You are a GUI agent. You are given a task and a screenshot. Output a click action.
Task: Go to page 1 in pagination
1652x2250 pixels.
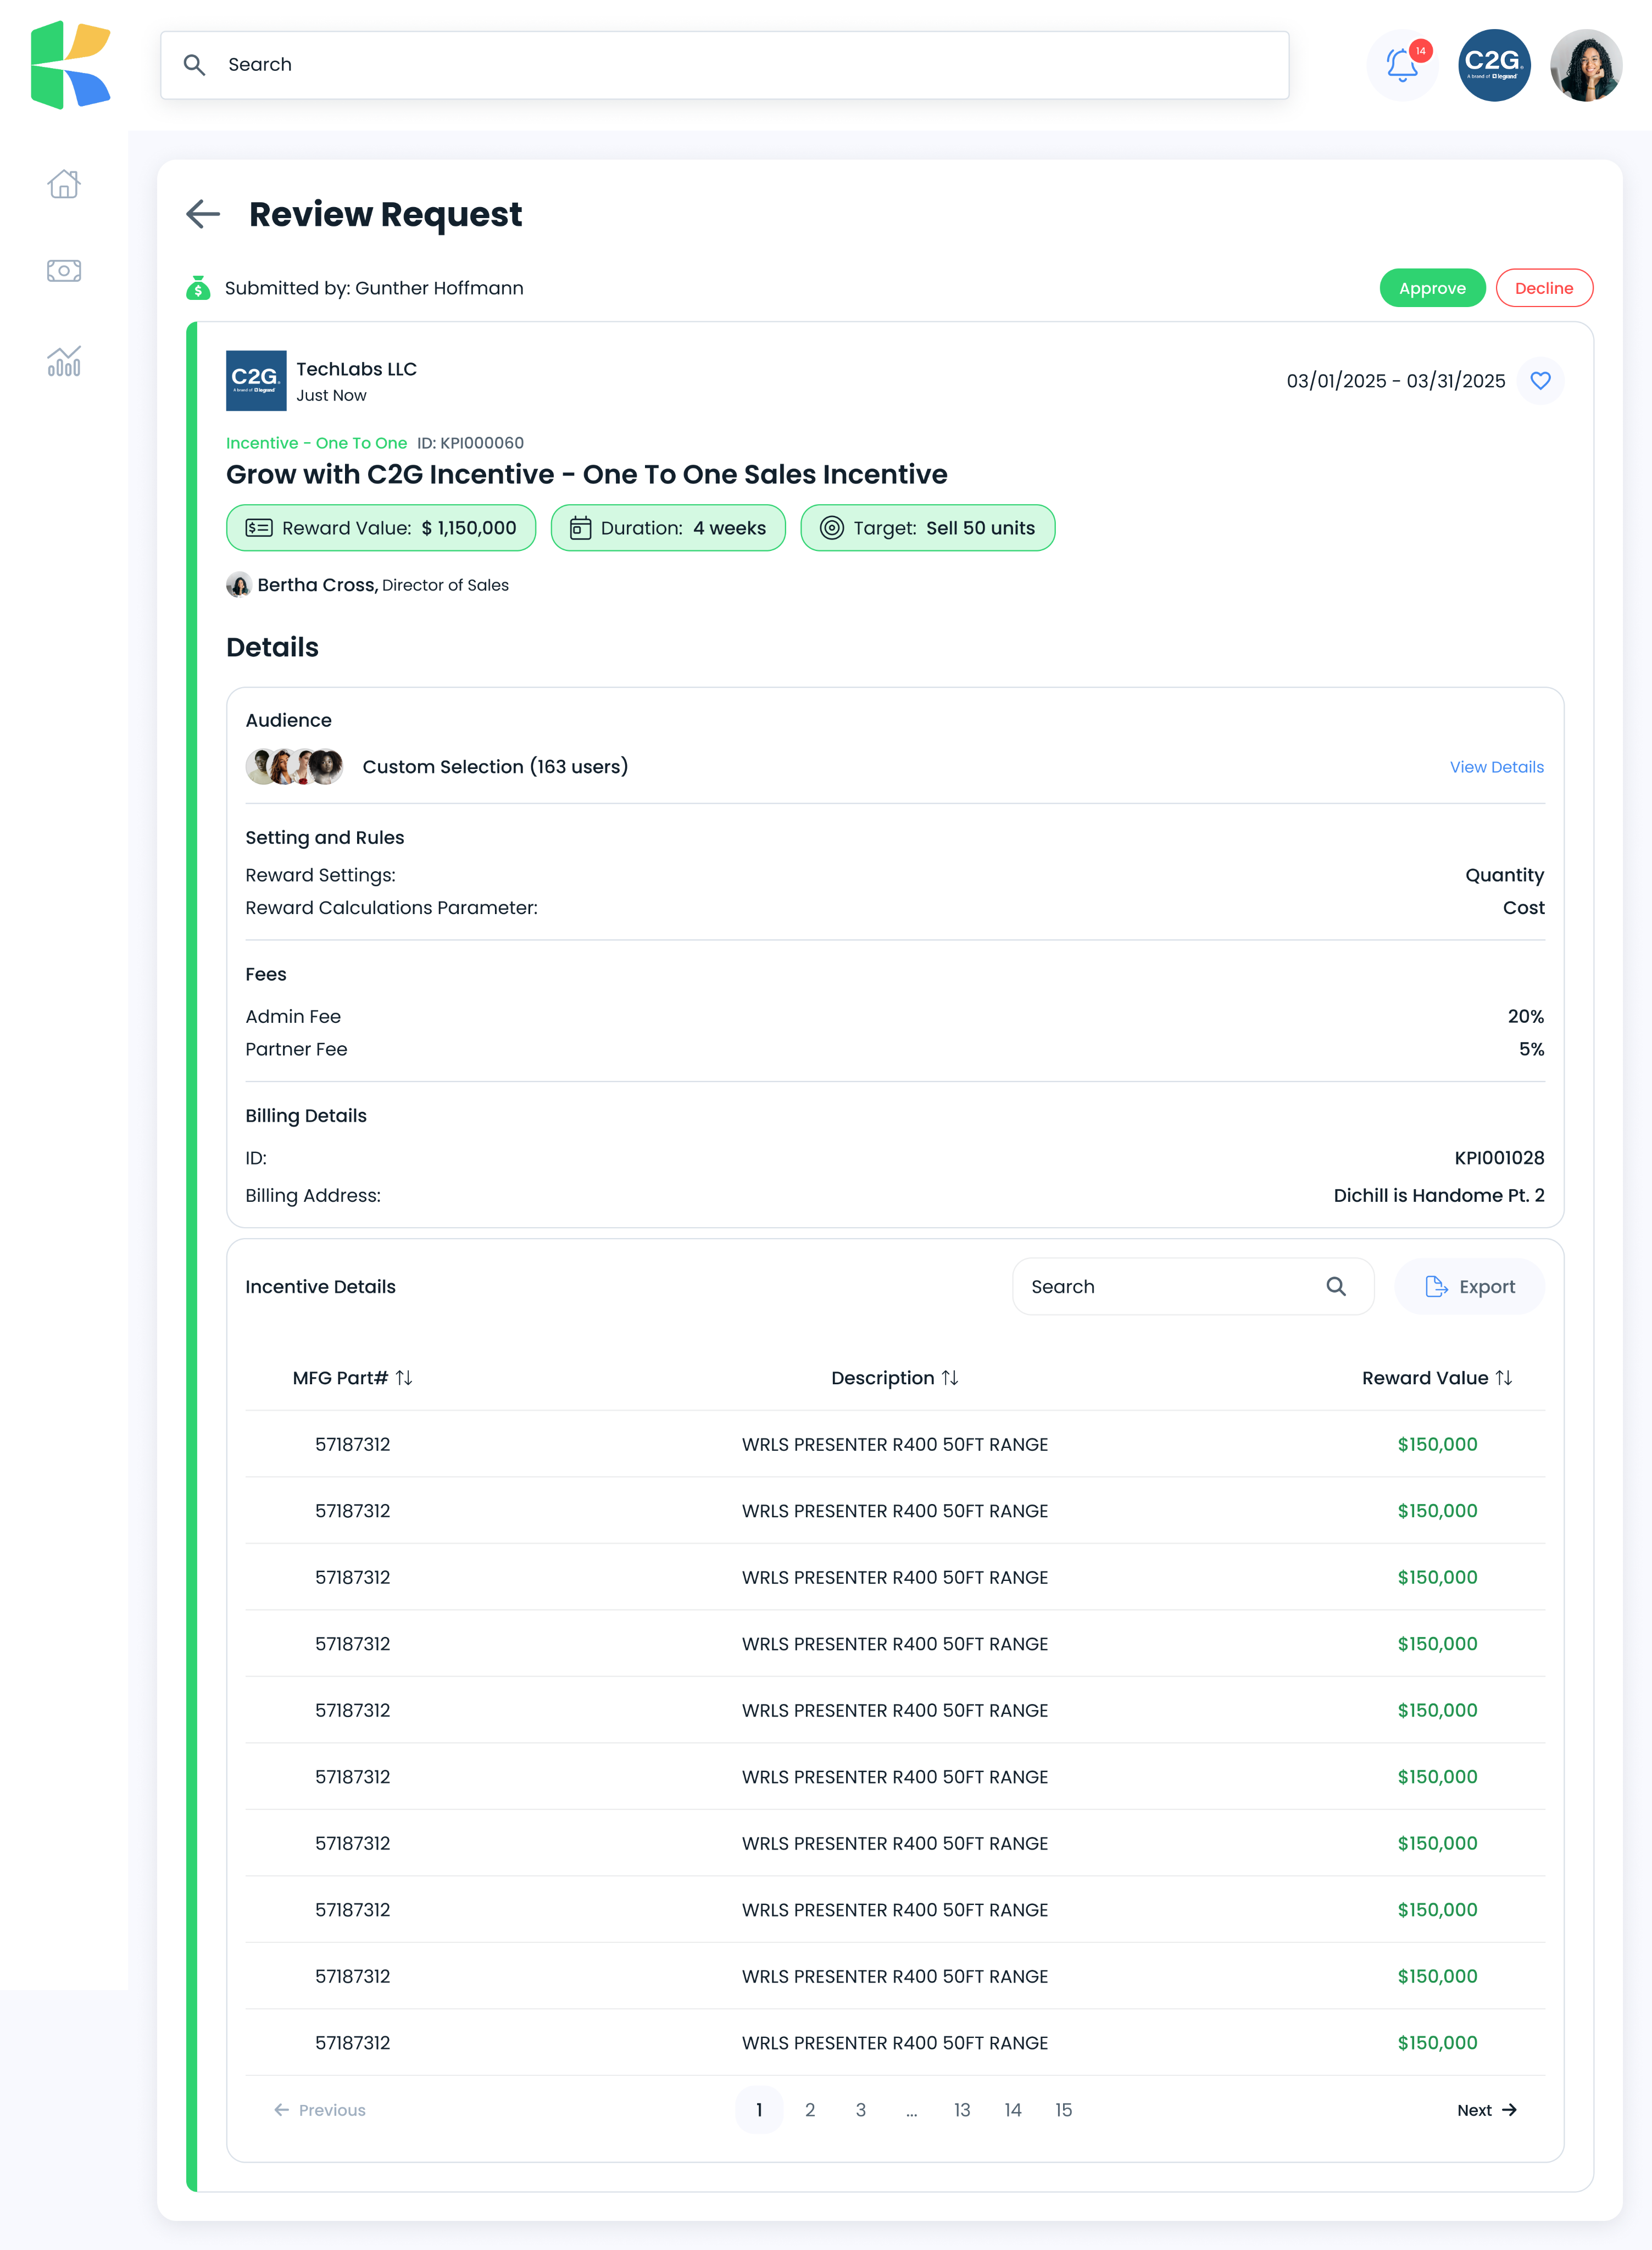[759, 2110]
